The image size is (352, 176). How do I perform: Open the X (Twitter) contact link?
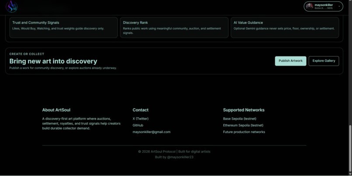click(141, 119)
